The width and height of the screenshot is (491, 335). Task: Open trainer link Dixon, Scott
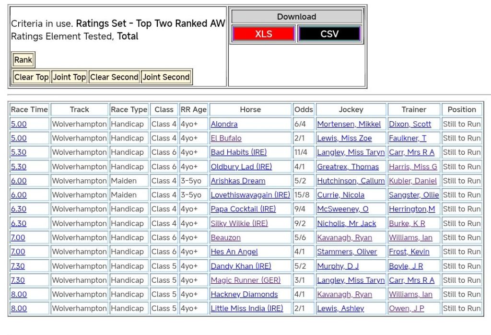pos(410,124)
